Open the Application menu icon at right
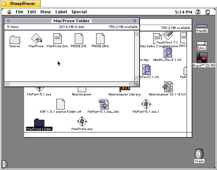Screen dimensions: 217x170 (208, 12)
